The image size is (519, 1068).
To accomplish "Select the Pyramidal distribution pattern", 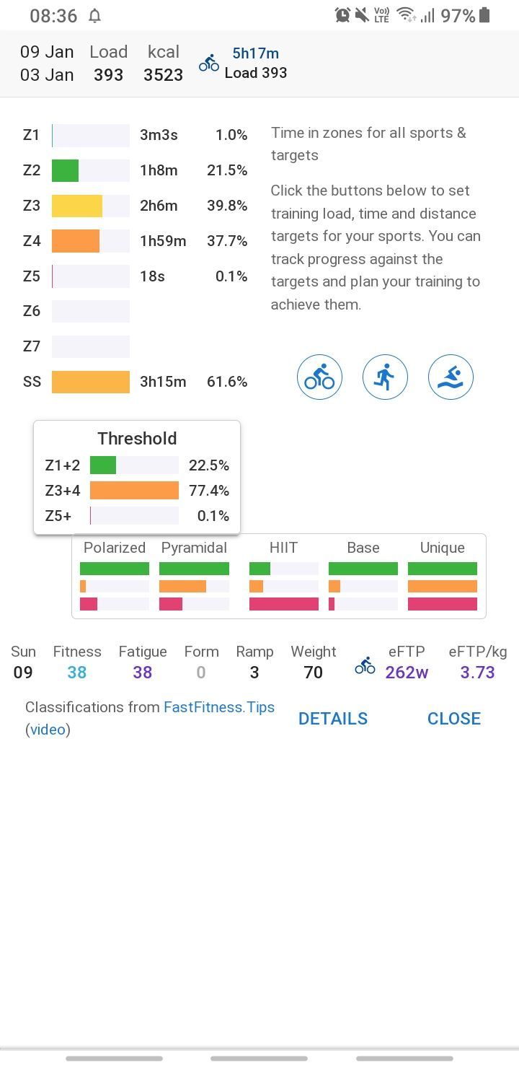I will (x=194, y=577).
